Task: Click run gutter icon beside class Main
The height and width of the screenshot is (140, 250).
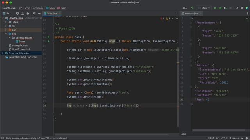Action: tap(48, 37)
